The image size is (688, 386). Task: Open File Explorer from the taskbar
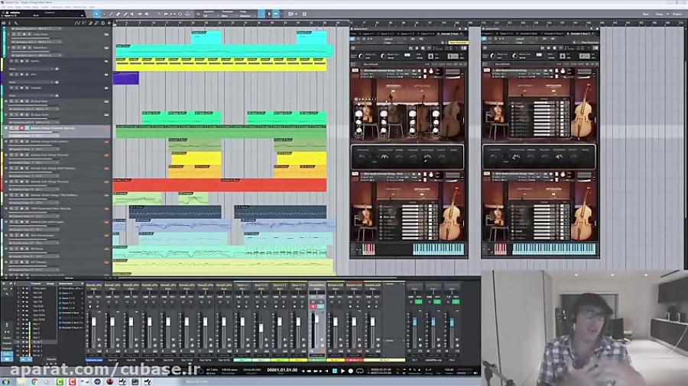(x=21, y=381)
